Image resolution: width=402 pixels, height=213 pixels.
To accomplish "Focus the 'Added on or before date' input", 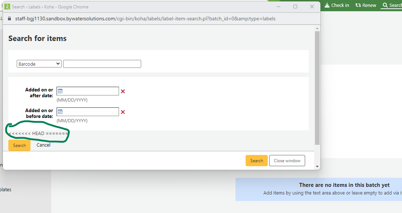I will pos(91,112).
